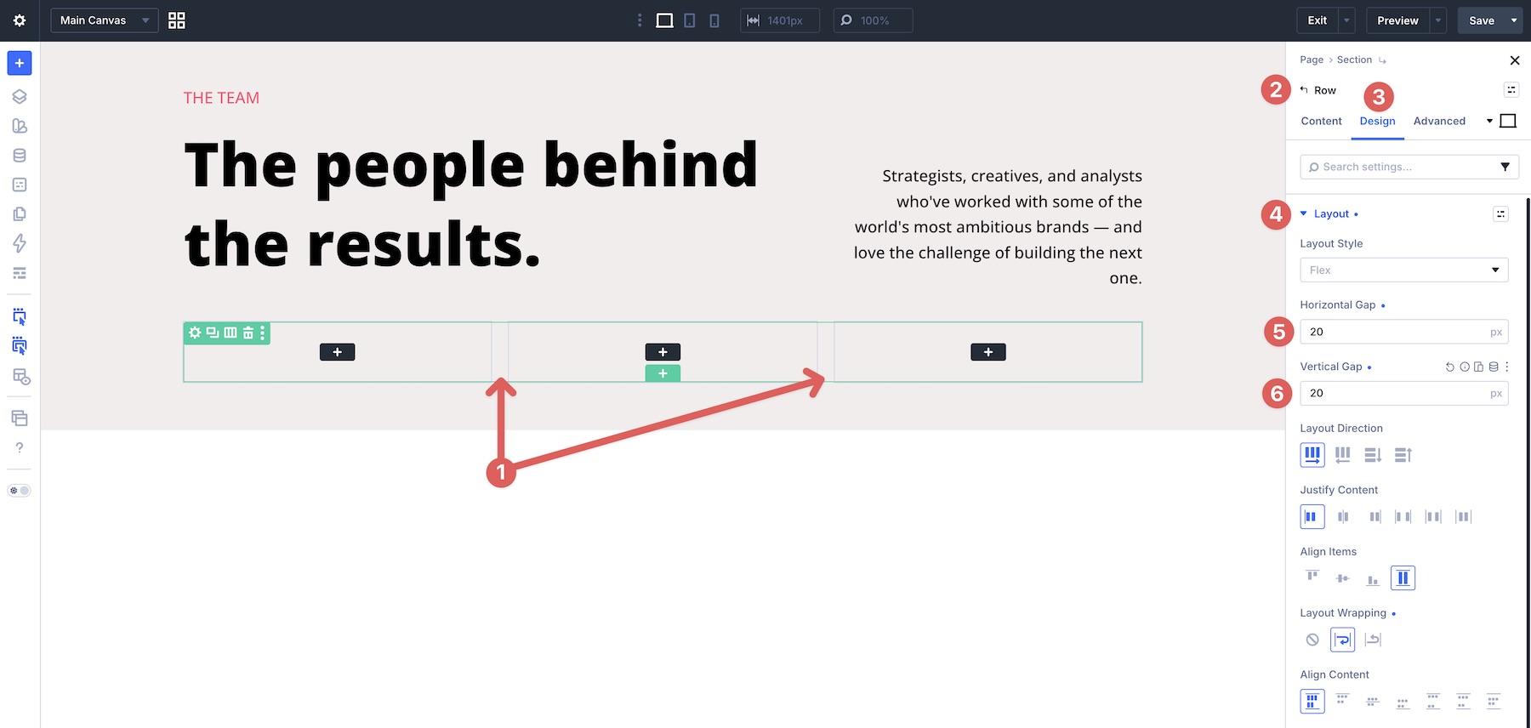Click the Save button
Viewport: 1531px width, 728px height.
click(x=1482, y=20)
